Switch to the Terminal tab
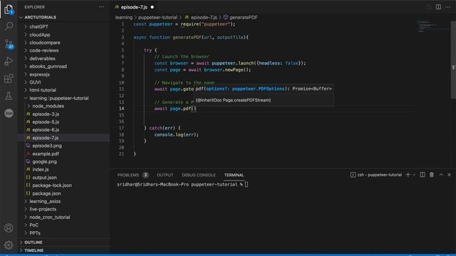This screenshot has width=456, height=256. click(x=234, y=175)
